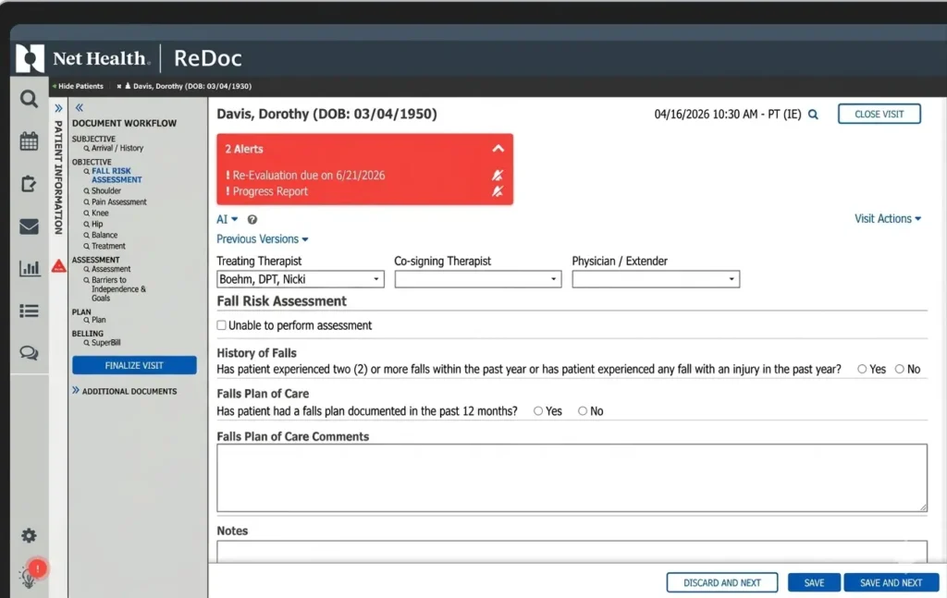Click in the Notes text field

[572, 552]
